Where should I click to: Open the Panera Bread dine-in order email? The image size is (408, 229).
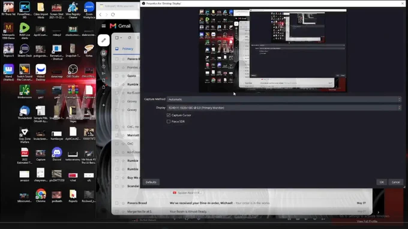[242, 203]
